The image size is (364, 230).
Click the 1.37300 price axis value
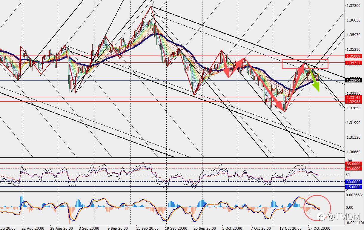353,6
